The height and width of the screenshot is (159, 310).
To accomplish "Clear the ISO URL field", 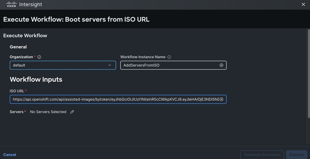I will tap(222, 99).
